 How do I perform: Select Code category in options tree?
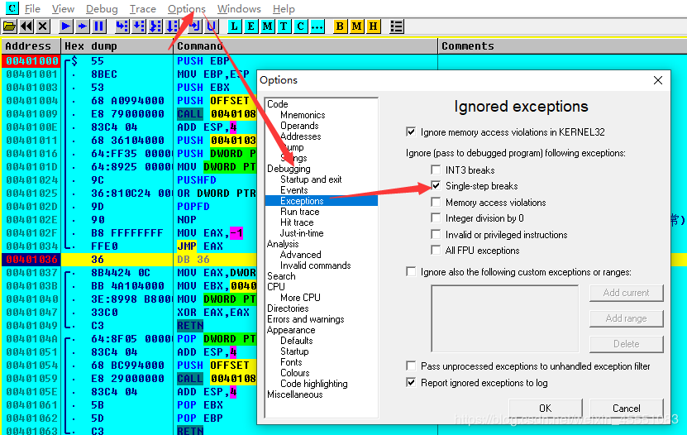click(x=277, y=104)
